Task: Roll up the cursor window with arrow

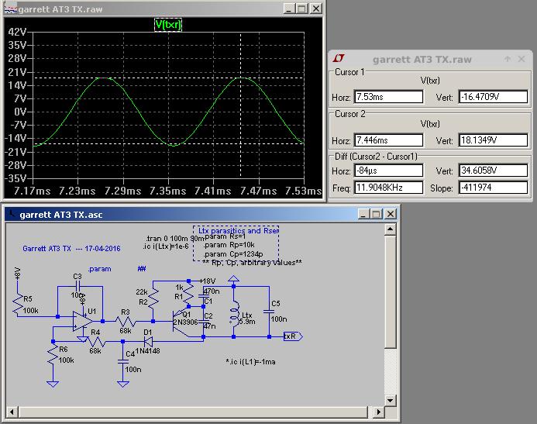Action: coord(507,59)
